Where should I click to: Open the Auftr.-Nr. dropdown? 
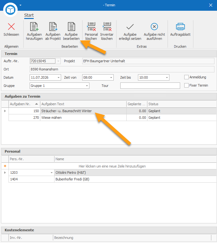[x=58, y=61]
